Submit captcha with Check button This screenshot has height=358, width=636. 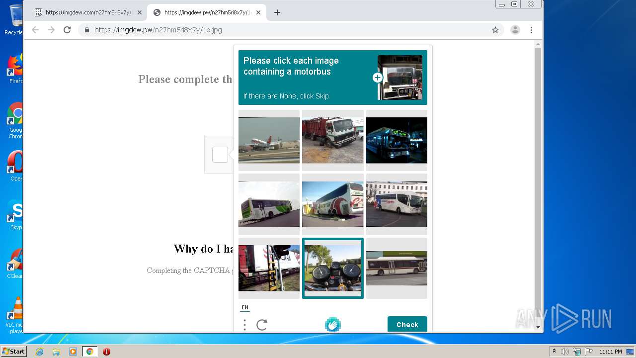point(407,324)
